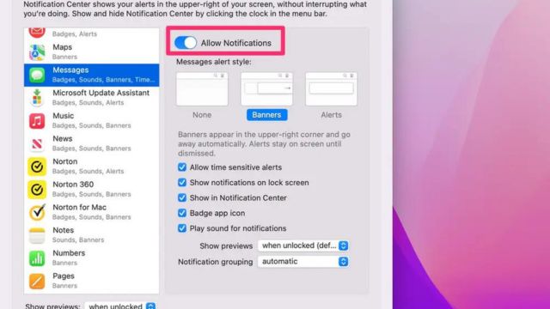
Task: Click the 'Badges, Alerts' subtitle in the app list
Action: tap(75, 34)
